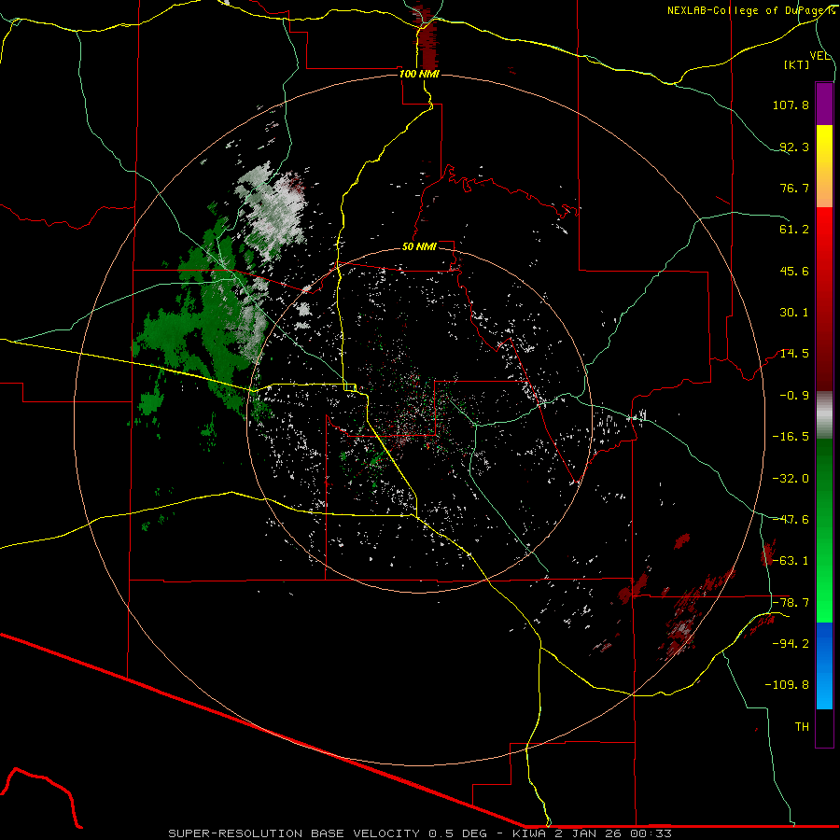Click the 45.6 legend value

794,271
